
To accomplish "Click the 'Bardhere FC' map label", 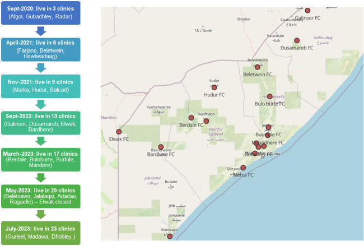I will pos(161,155).
